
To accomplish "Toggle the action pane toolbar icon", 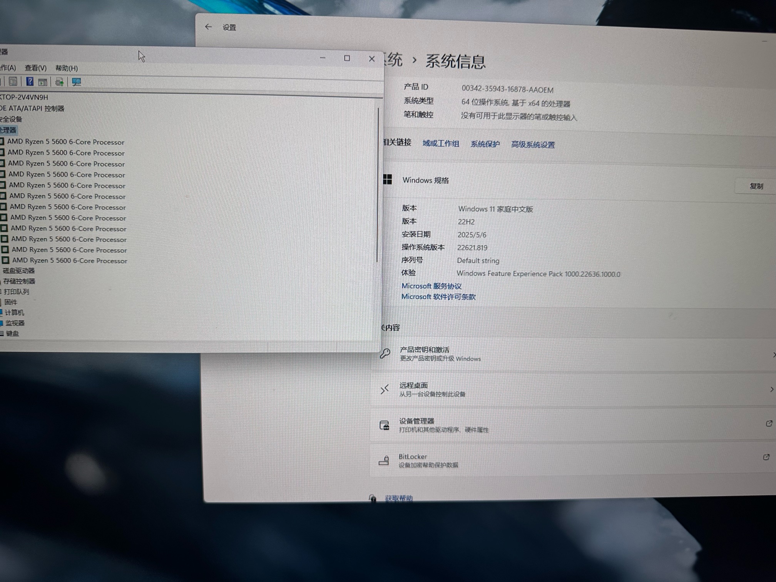I will [43, 82].
